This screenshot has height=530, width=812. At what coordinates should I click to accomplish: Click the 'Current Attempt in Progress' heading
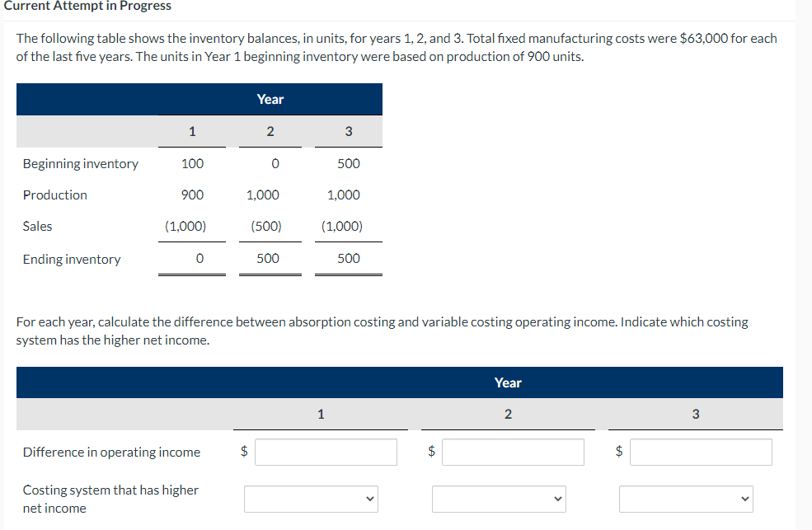[87, 6]
